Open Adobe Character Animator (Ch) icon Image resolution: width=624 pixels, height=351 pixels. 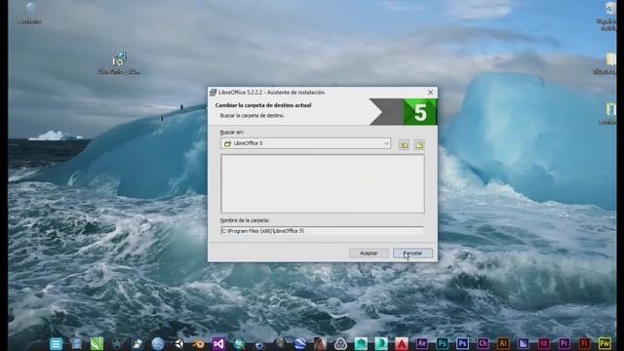click(x=483, y=343)
